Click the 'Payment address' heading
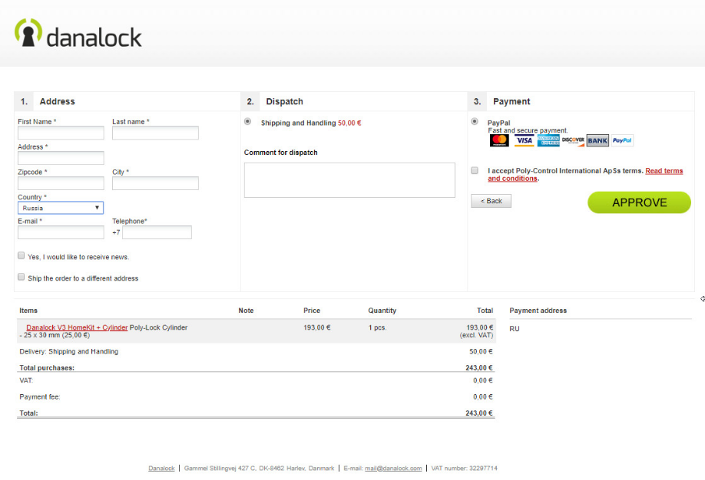705x480 pixels. pyautogui.click(x=538, y=311)
